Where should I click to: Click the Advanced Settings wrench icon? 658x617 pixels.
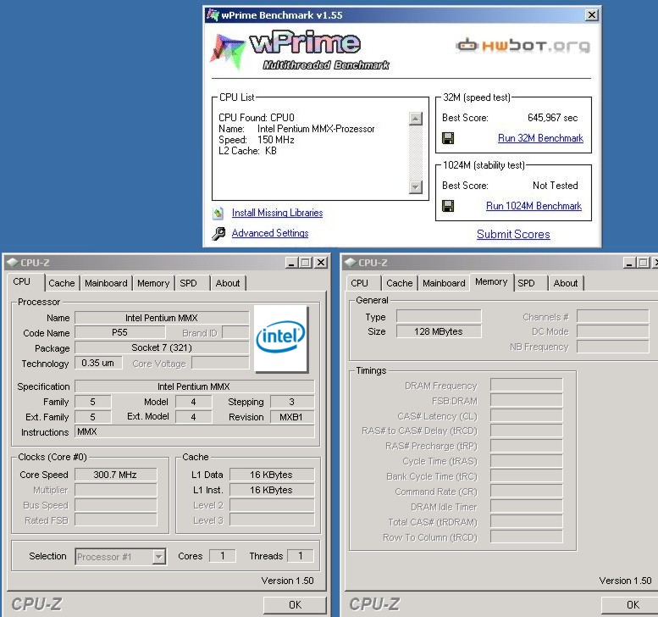(x=218, y=234)
